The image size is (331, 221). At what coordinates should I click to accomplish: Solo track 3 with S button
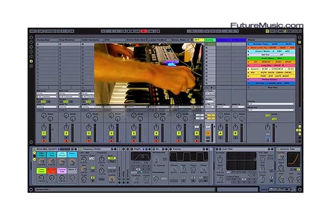pyautogui.click(x=89, y=138)
